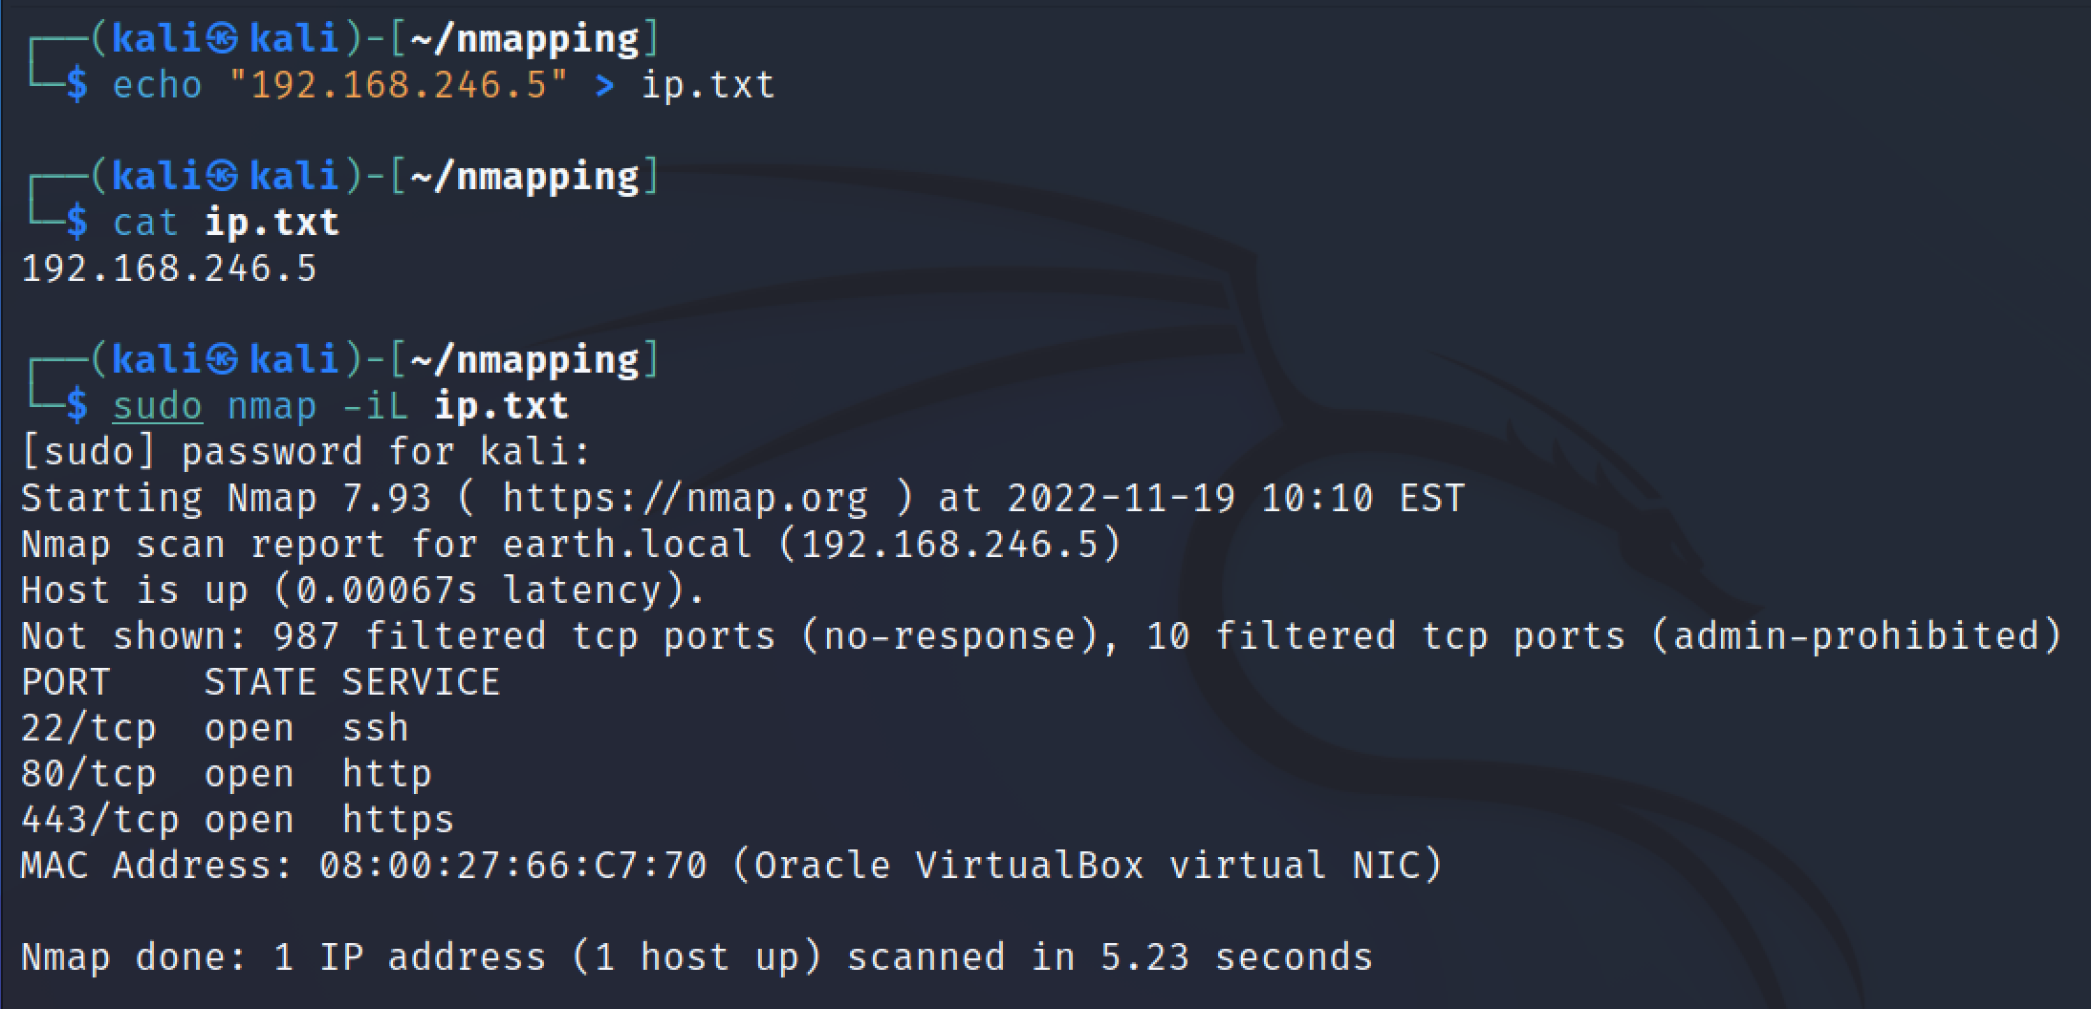Select ip.txt in the cat command

[272, 223]
